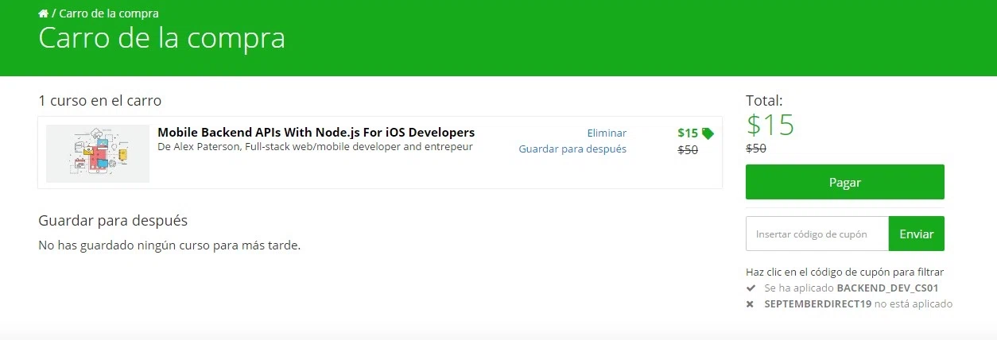The width and height of the screenshot is (997, 340).
Task: Click Carro de la compra breadcrumb text
Action: (108, 14)
